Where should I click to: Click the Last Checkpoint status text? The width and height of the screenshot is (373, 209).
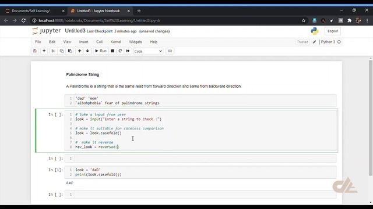(111, 31)
